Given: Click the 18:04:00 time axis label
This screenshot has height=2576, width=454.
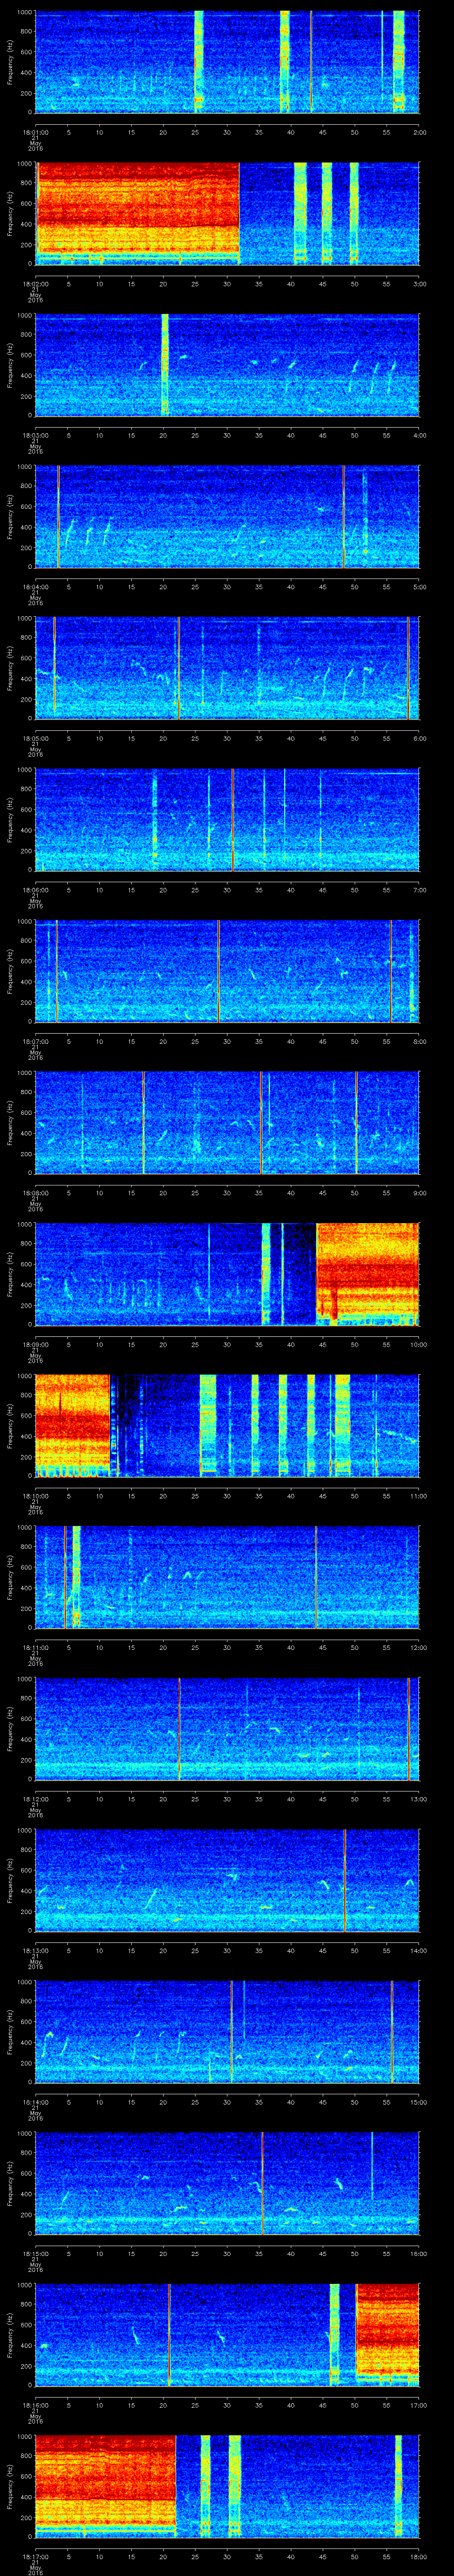Looking at the screenshot, I should pos(36,587).
